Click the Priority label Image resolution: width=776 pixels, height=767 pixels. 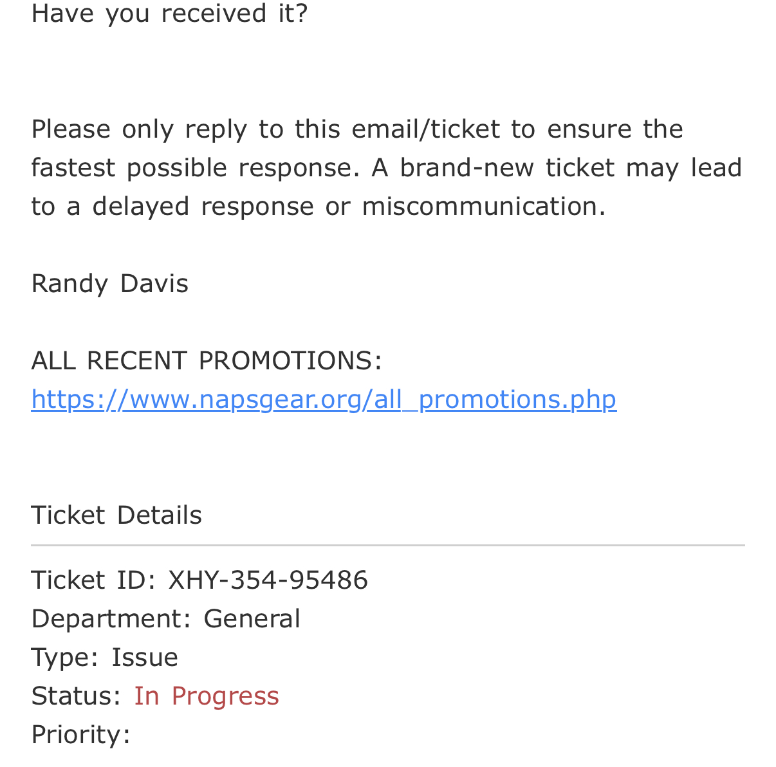81,735
